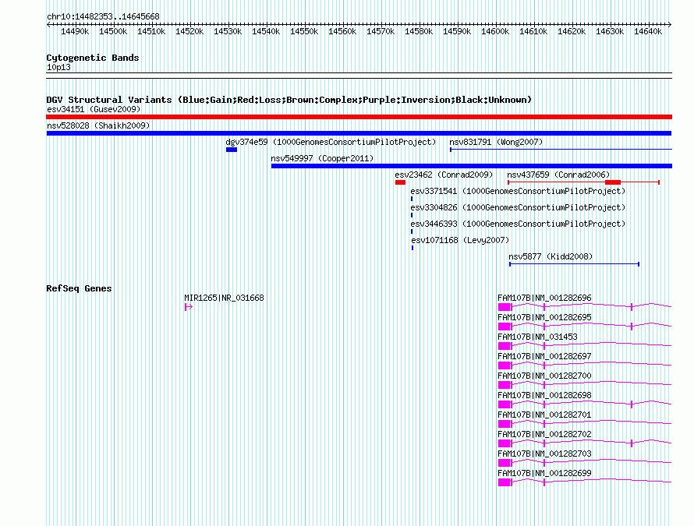The height and width of the screenshot is (526, 694).
Task: Click the 10p13 band label
Action: coord(58,67)
